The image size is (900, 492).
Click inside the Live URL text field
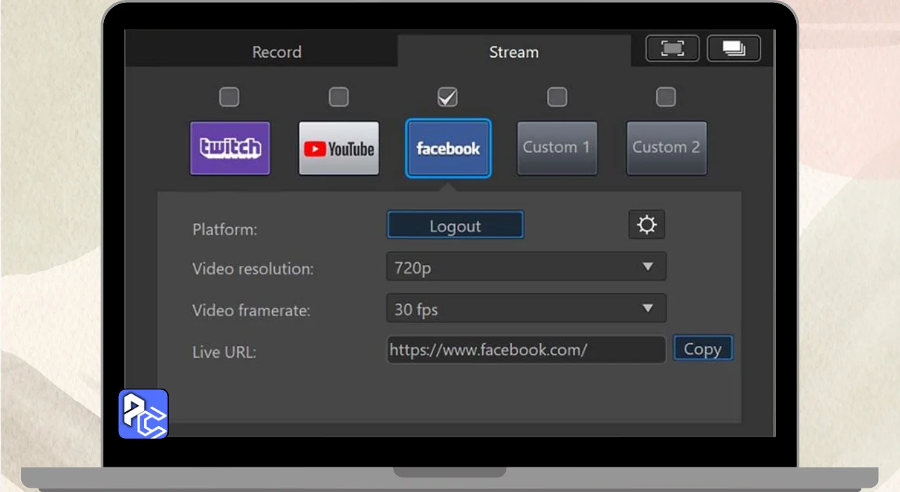526,350
